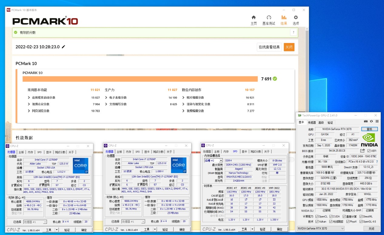Image resolution: width=384 pixels, height=235 pixels.
Task: Open the 内存 tab in middle CPU-Z
Action: tap(129, 152)
